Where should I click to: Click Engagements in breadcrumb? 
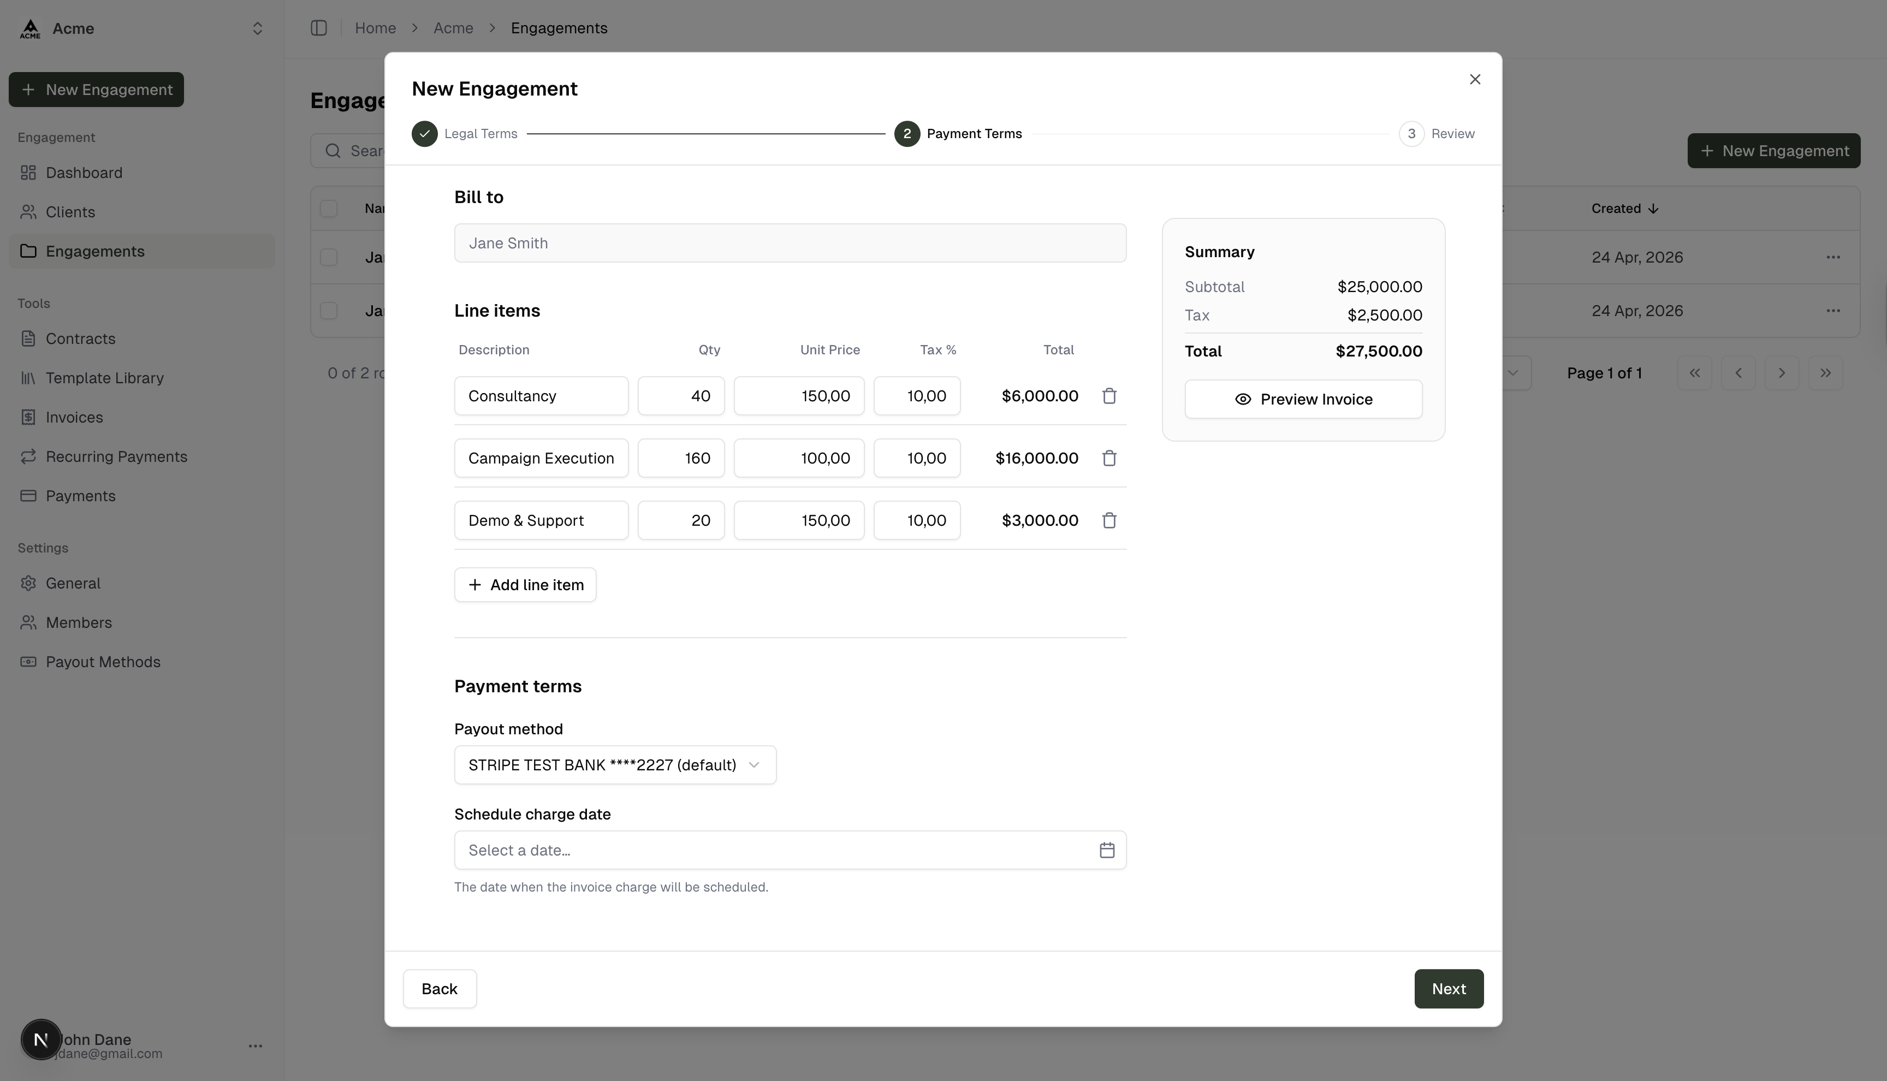pyautogui.click(x=559, y=28)
